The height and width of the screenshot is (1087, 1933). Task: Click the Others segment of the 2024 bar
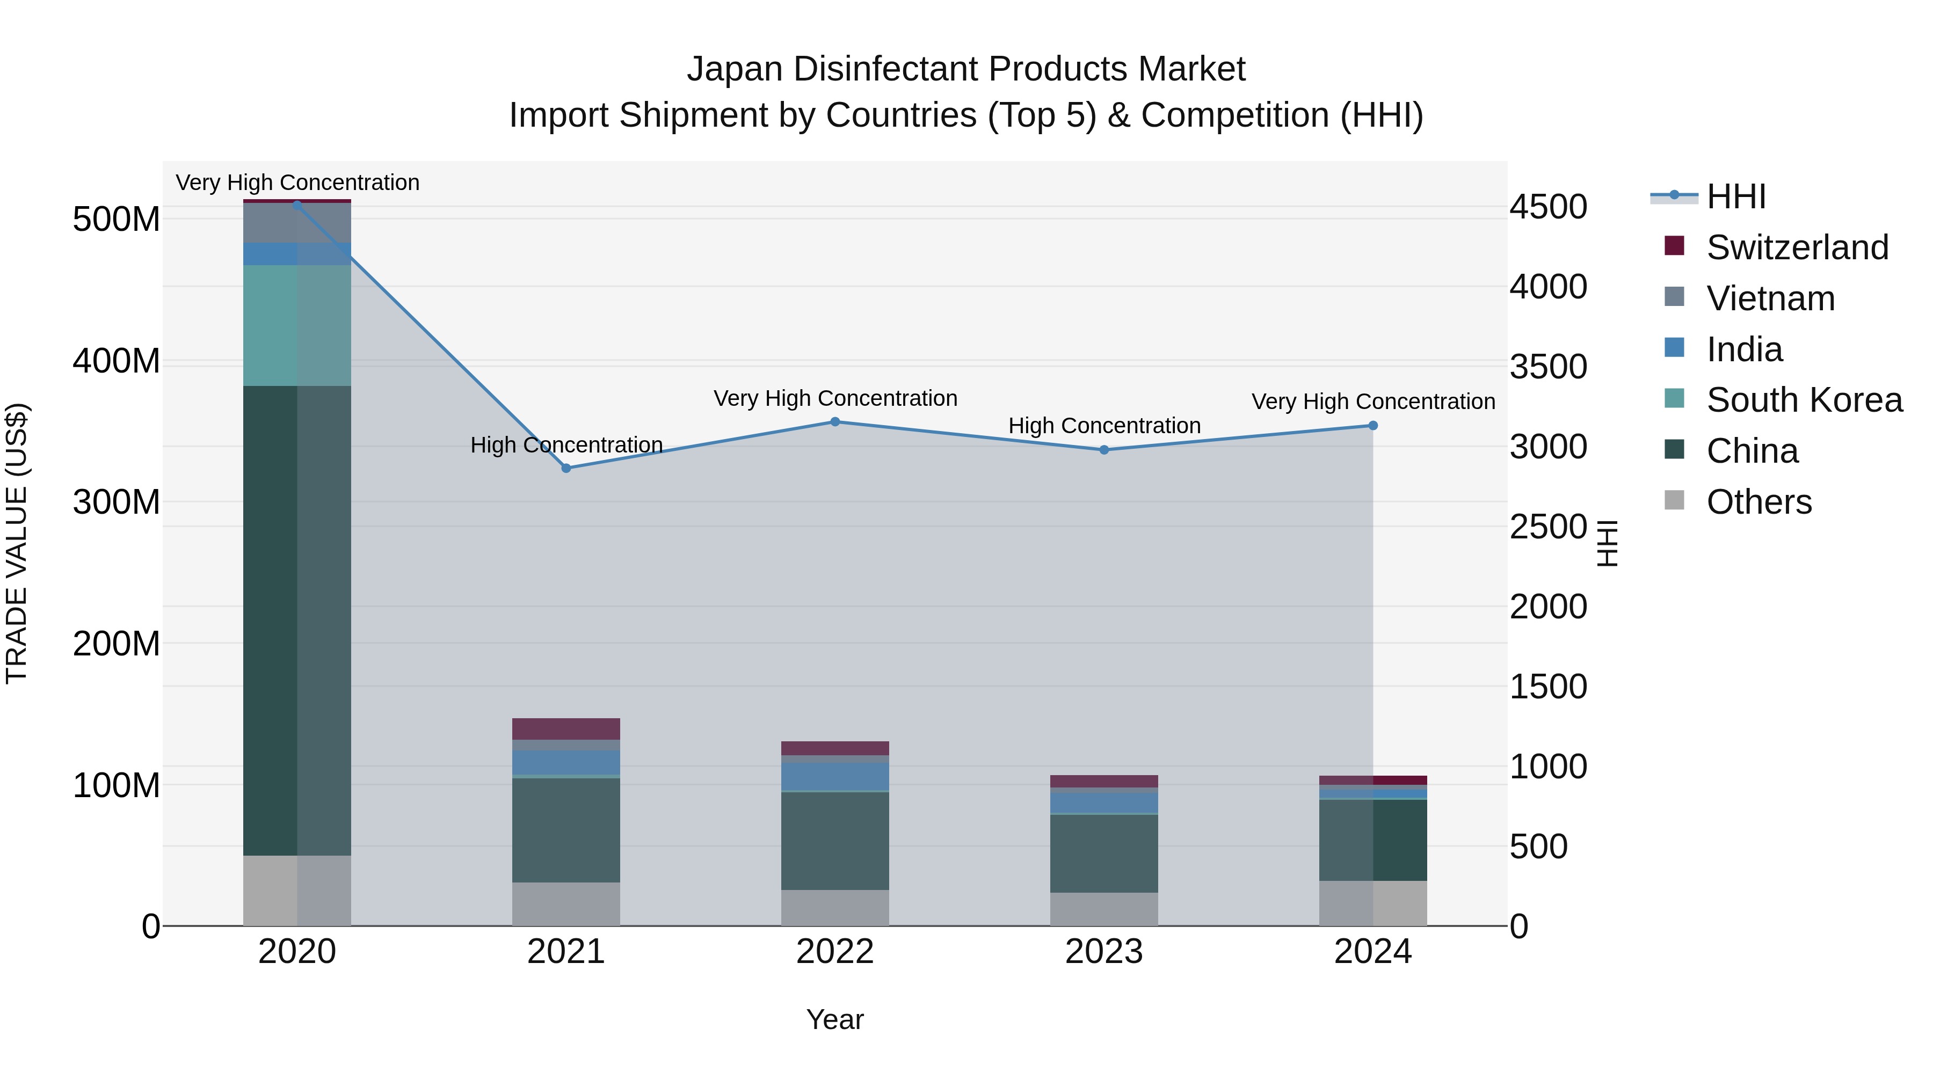tap(1373, 903)
